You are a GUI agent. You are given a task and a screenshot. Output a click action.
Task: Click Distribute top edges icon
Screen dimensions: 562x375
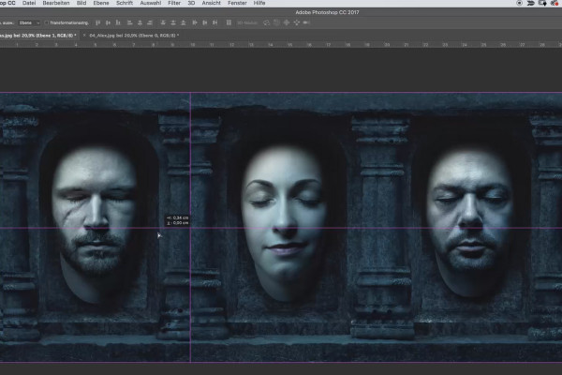click(163, 22)
